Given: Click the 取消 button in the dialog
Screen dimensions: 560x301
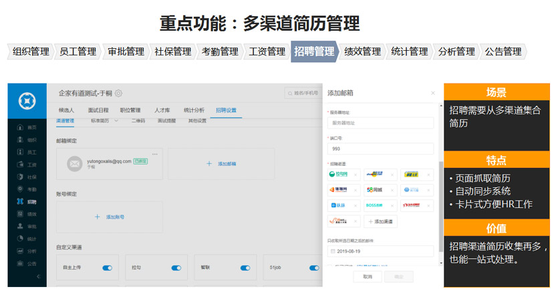Looking at the screenshot, I should point(368,276).
